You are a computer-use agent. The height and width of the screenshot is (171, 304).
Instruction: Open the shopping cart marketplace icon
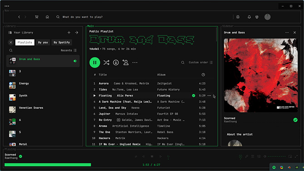point(36,17)
